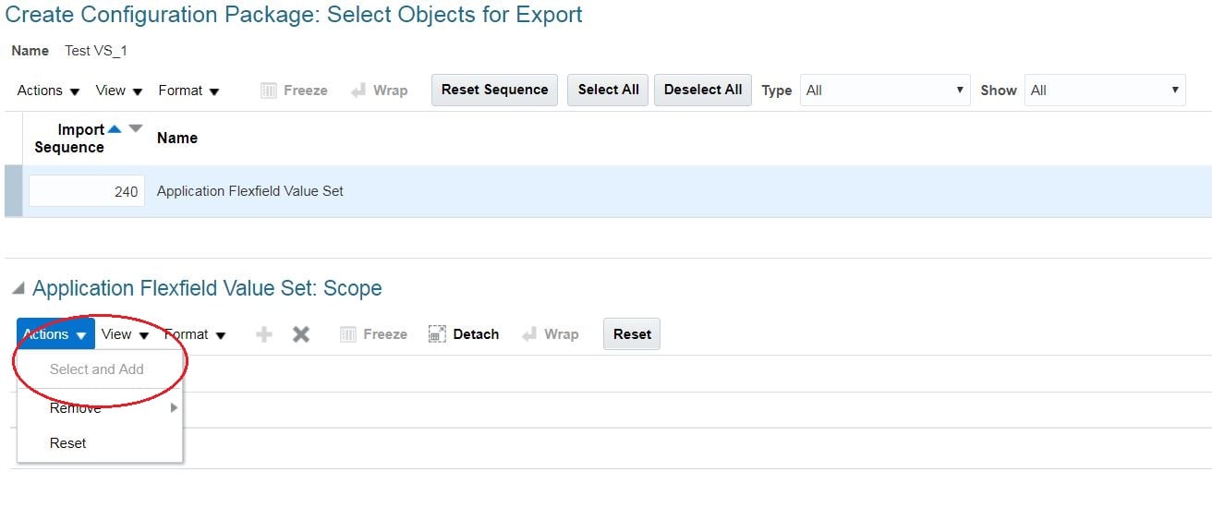Click the Name column header
Screen dimensions: 1212x520
tap(177, 138)
